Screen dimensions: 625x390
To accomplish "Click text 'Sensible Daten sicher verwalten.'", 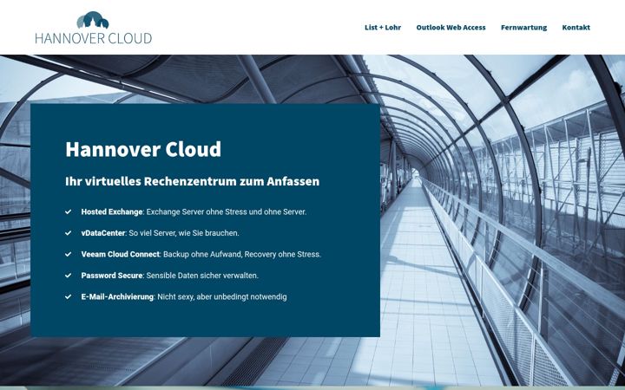I will (202, 276).
